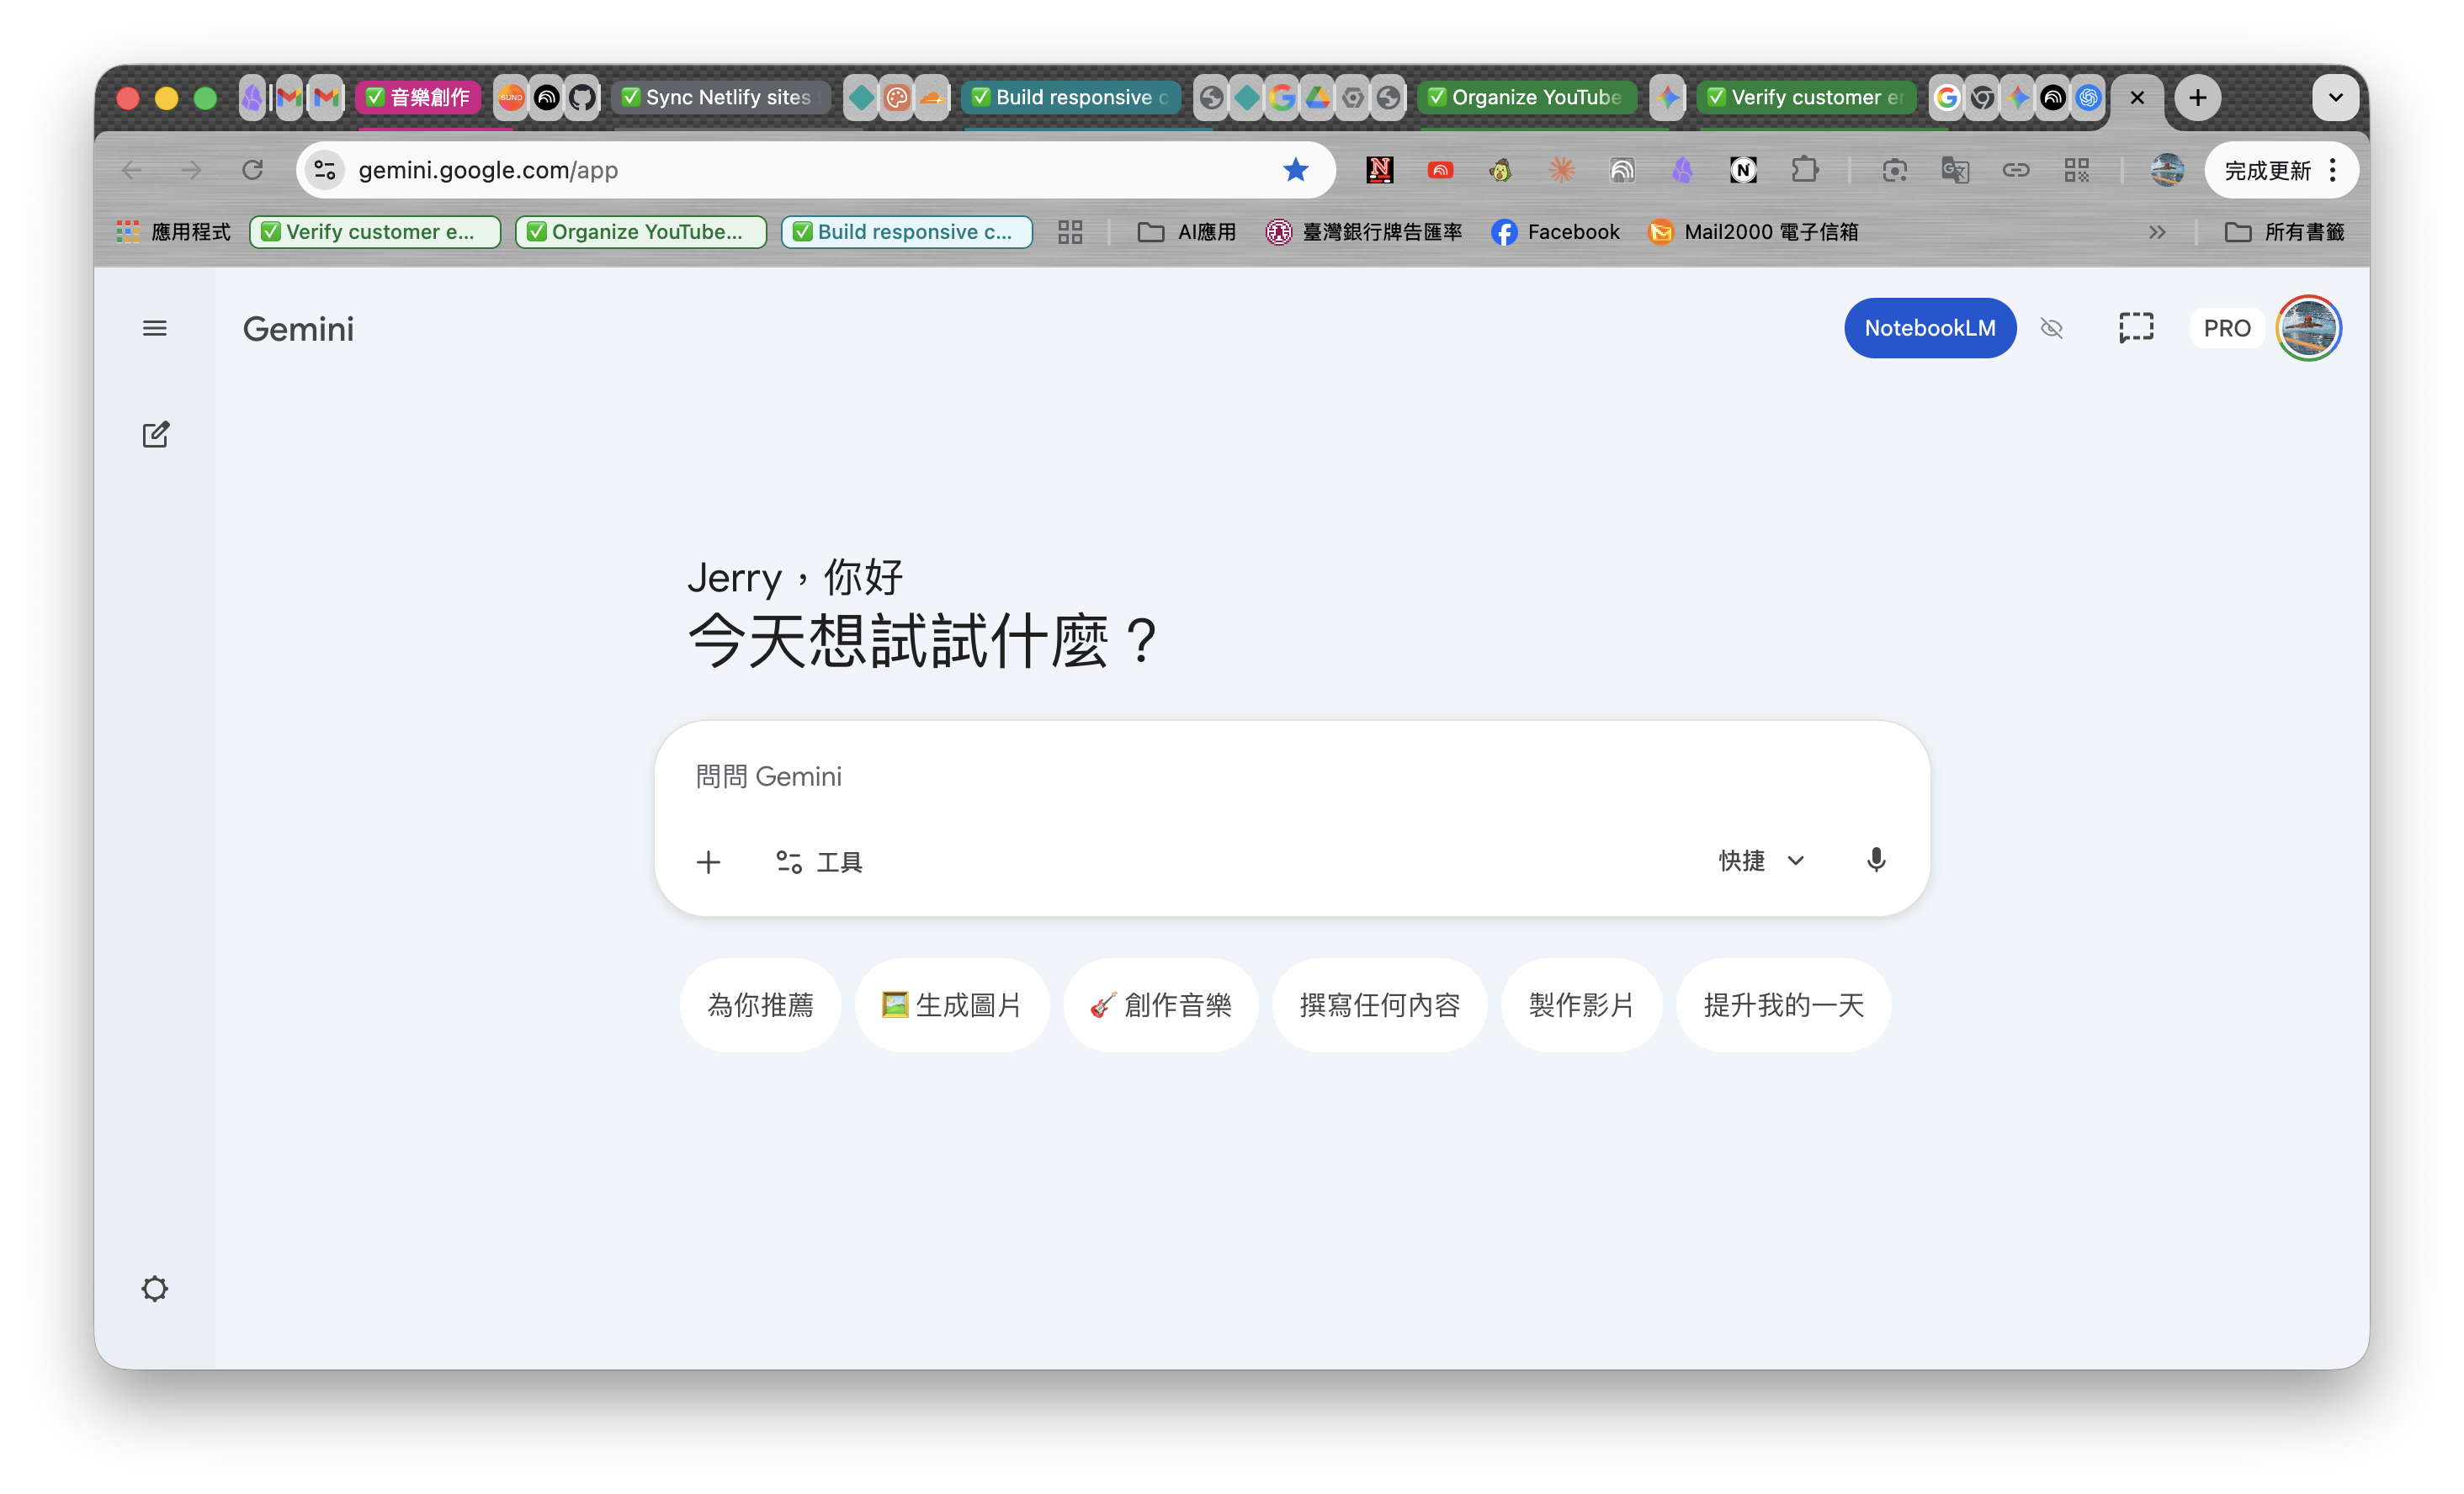
Task: Open the 所有書籤 all bookmarks folder
Action: pos(2284,232)
